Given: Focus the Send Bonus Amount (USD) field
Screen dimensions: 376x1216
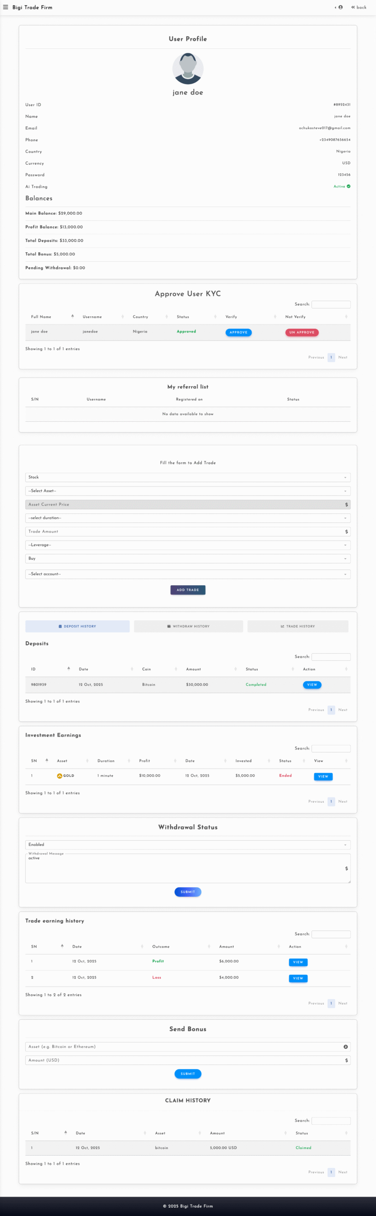Looking at the screenshot, I should [x=185, y=1060].
